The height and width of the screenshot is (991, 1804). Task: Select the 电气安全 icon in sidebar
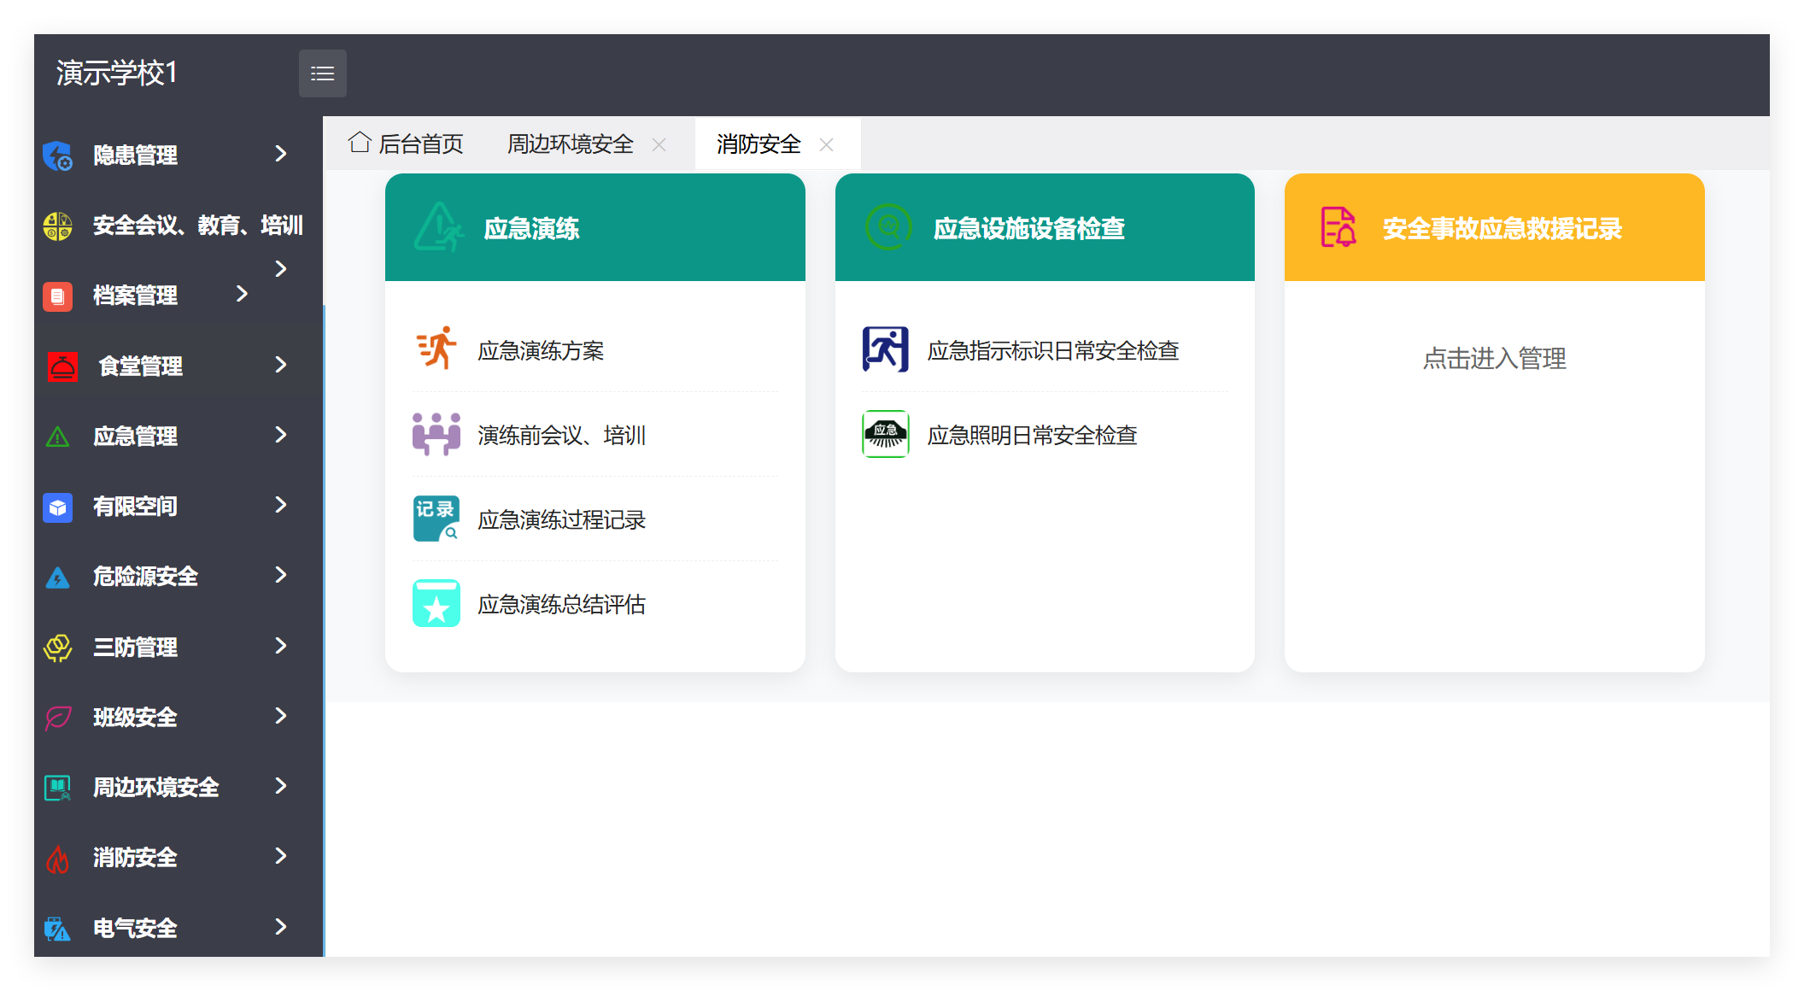point(56,929)
